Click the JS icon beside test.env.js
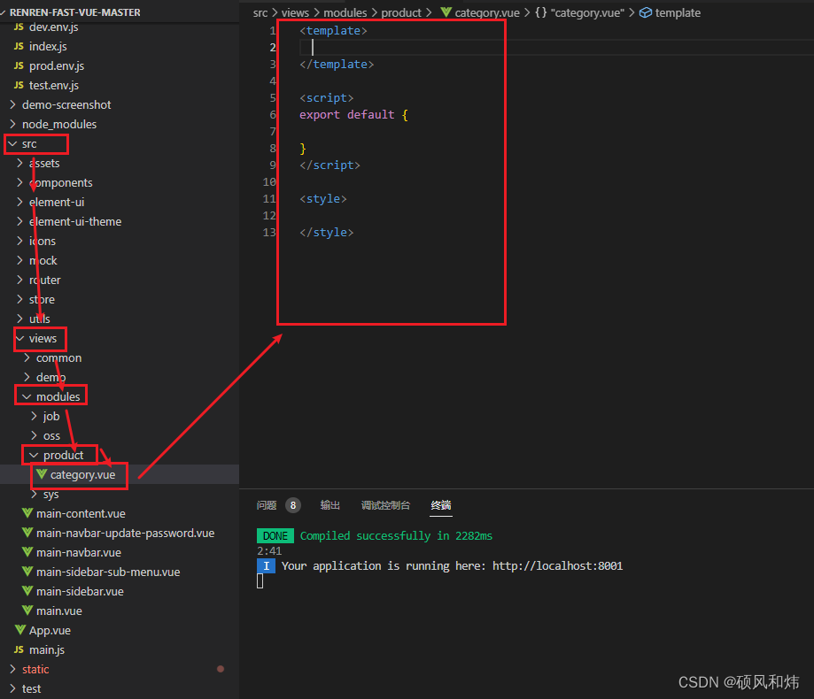Screen dimensions: 814x699 coord(19,86)
